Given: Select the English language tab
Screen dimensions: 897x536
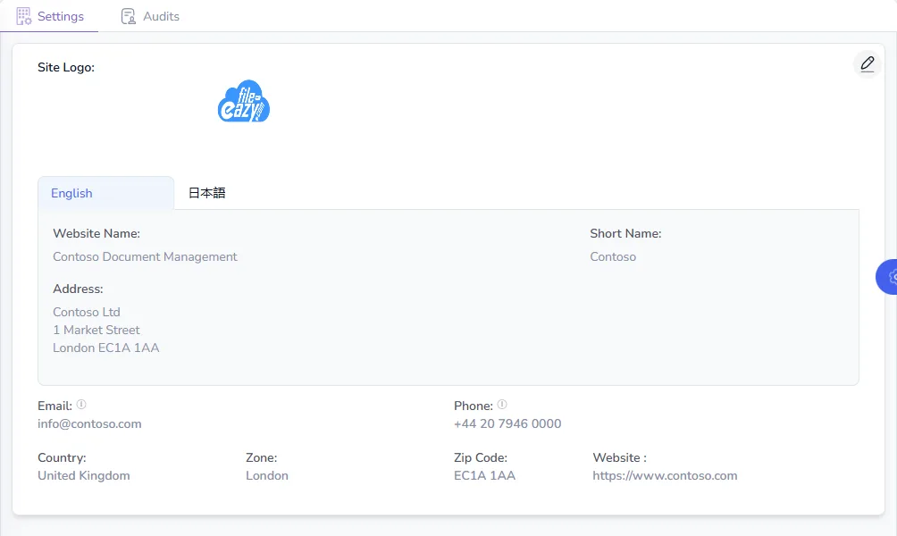Looking at the screenshot, I should 105,193.
